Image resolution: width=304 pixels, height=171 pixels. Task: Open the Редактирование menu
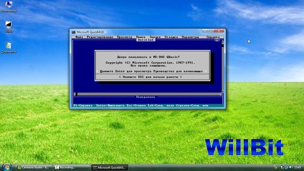[x=100, y=37]
